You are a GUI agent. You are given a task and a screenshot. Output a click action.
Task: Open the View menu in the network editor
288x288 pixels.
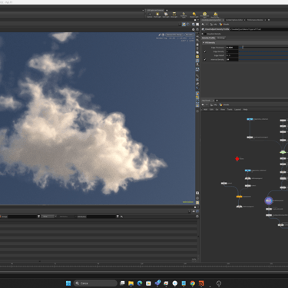click(x=223, y=109)
